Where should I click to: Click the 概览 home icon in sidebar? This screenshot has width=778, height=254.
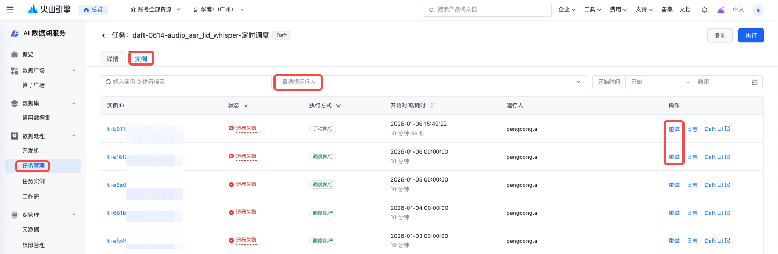click(x=15, y=54)
